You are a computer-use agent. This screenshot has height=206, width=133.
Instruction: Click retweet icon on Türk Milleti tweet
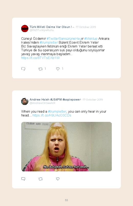coord(40,69)
